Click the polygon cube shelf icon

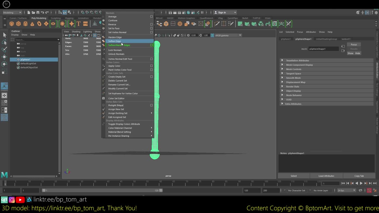(x=18, y=24)
